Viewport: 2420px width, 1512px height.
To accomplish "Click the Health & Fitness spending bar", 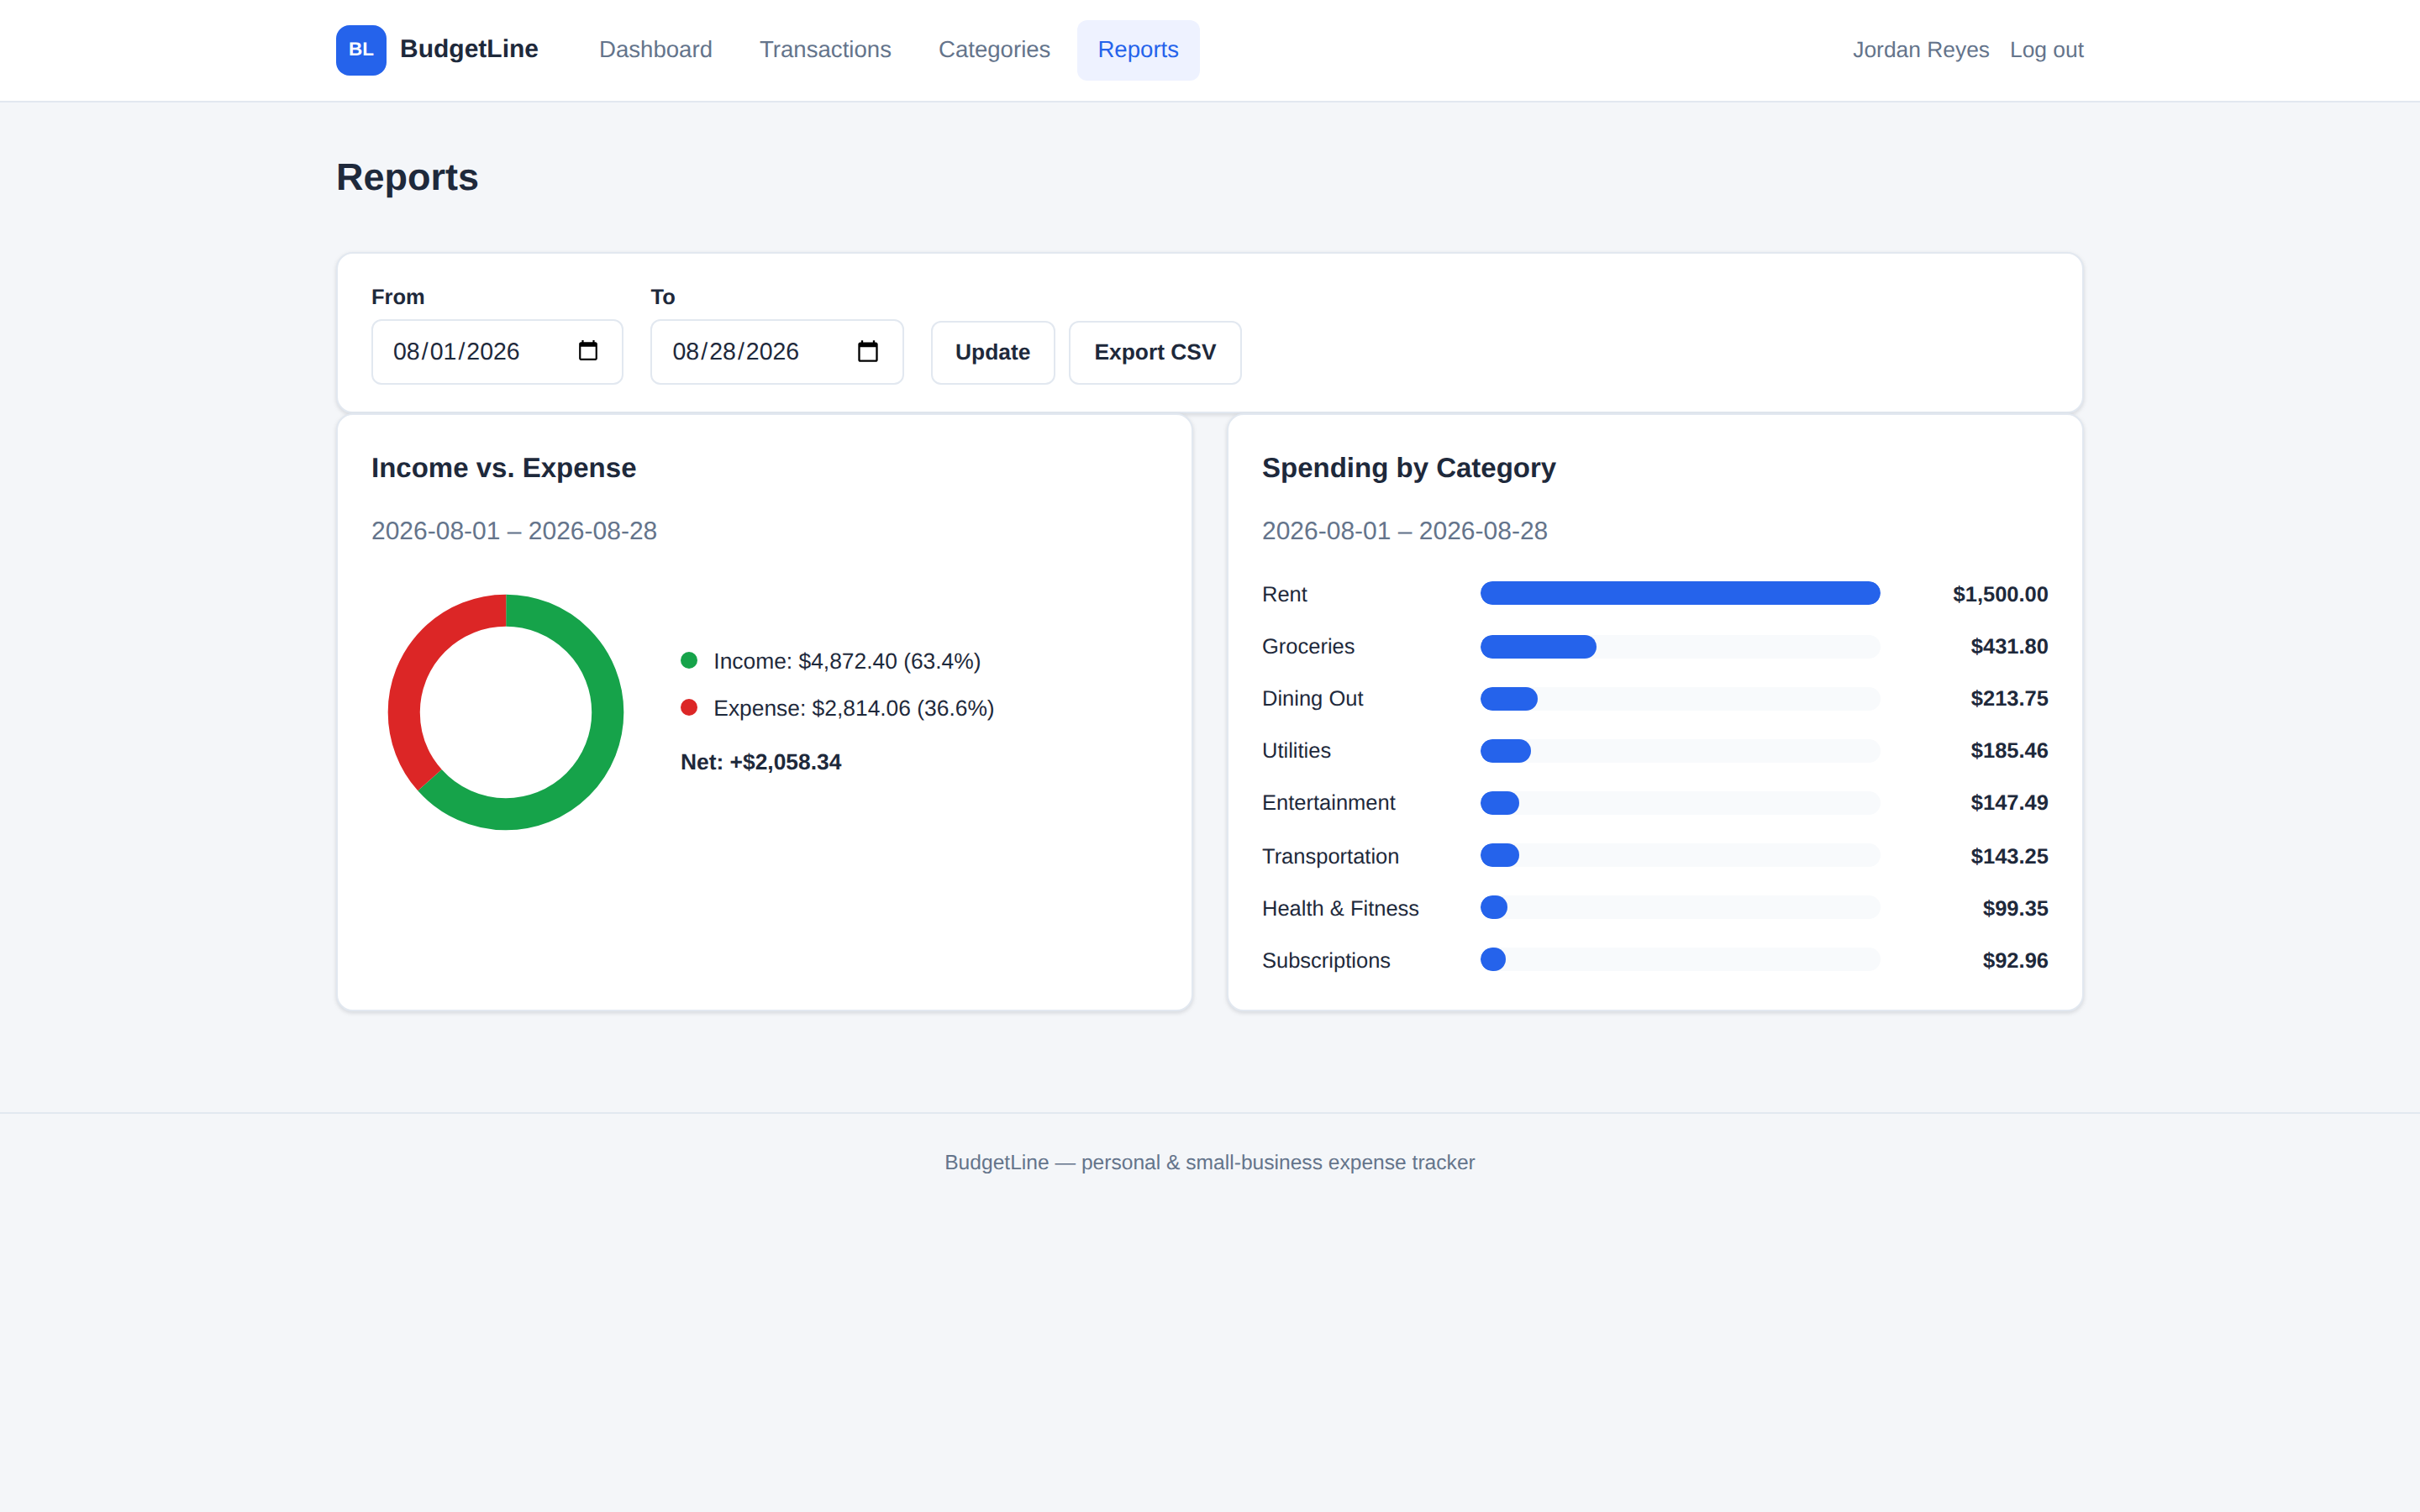I will [x=1494, y=907].
